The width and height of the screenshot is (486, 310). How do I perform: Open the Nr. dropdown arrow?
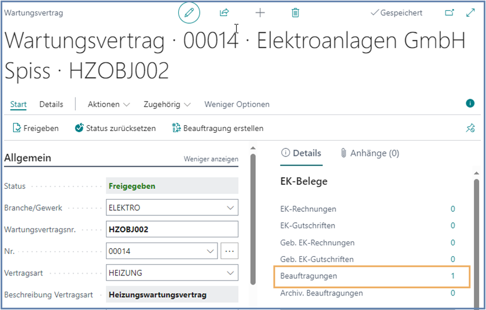point(210,251)
